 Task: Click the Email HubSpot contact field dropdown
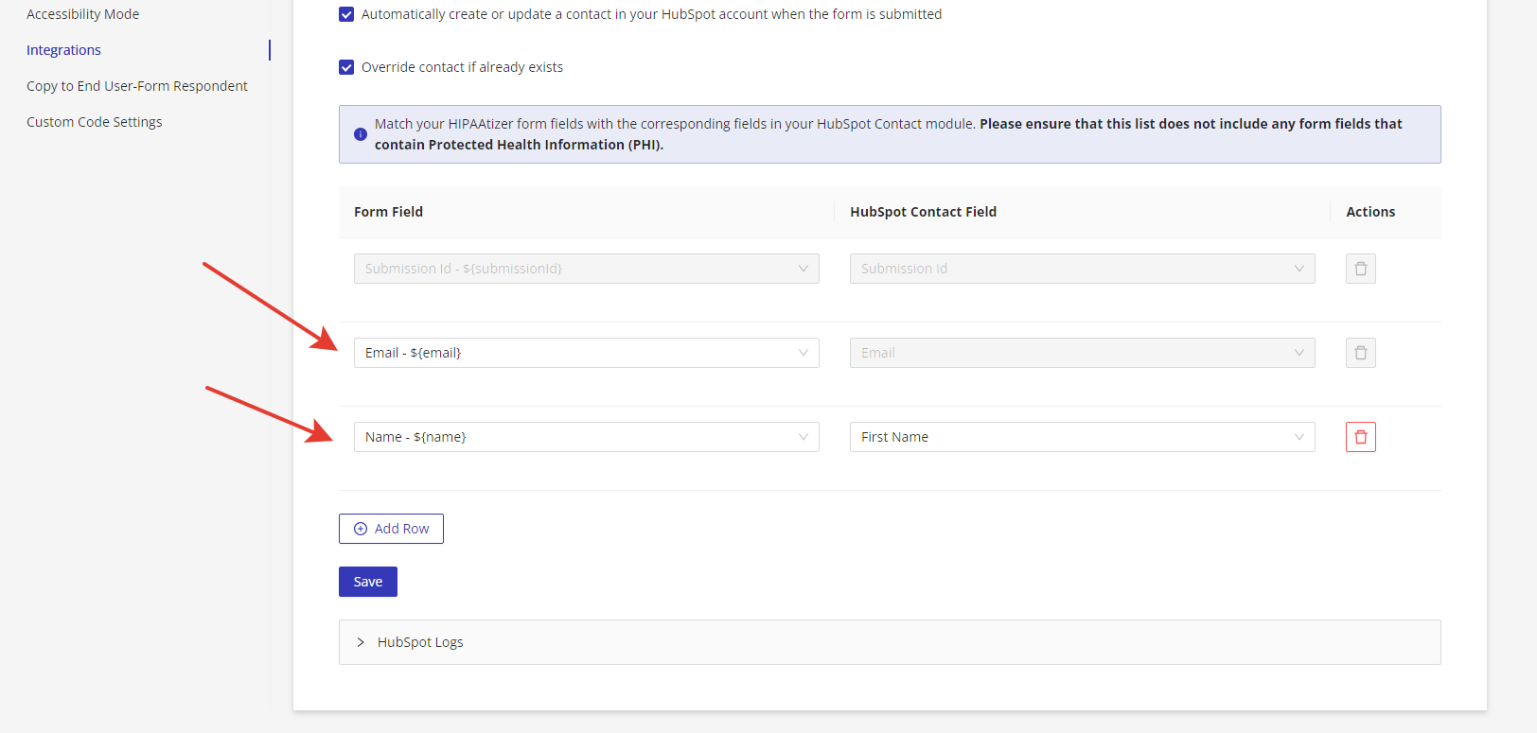1082,353
